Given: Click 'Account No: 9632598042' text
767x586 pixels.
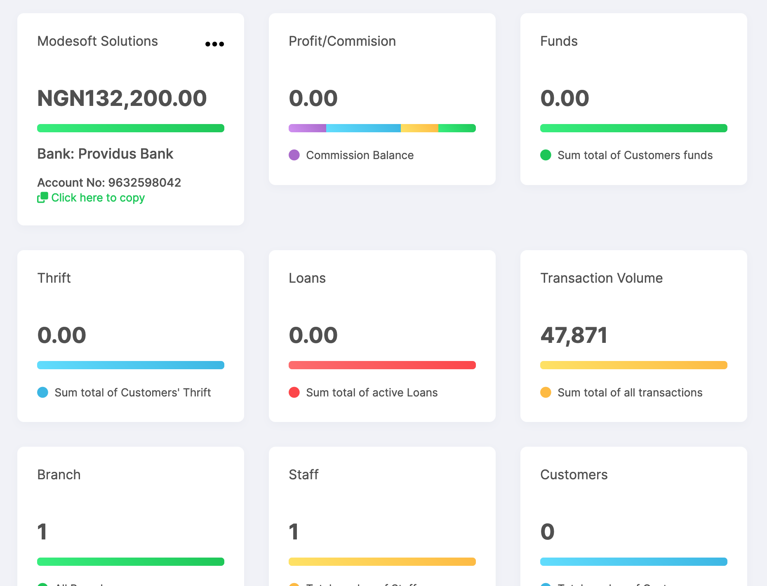Looking at the screenshot, I should (109, 183).
